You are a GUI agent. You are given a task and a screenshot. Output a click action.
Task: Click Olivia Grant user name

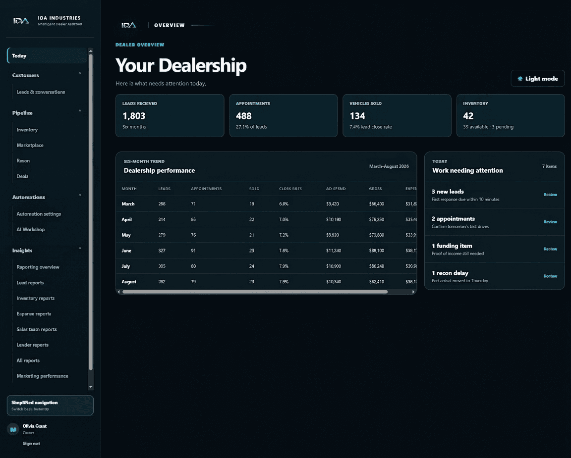point(35,426)
